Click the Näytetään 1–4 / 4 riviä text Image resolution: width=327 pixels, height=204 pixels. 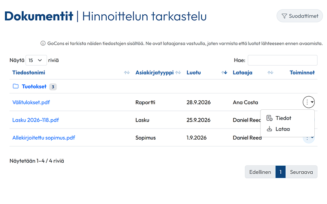click(x=37, y=161)
